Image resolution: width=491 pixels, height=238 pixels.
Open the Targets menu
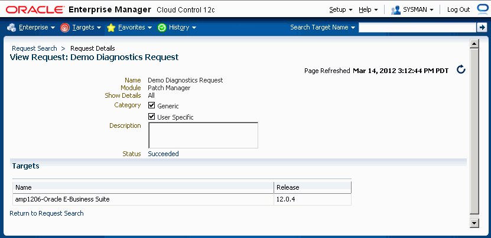(87, 28)
